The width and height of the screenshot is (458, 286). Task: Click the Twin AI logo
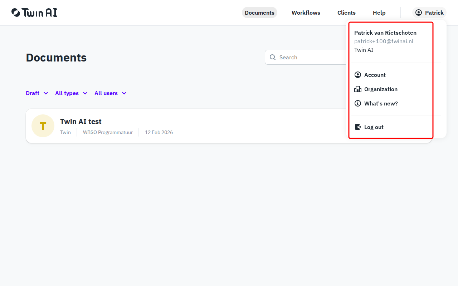[34, 12]
